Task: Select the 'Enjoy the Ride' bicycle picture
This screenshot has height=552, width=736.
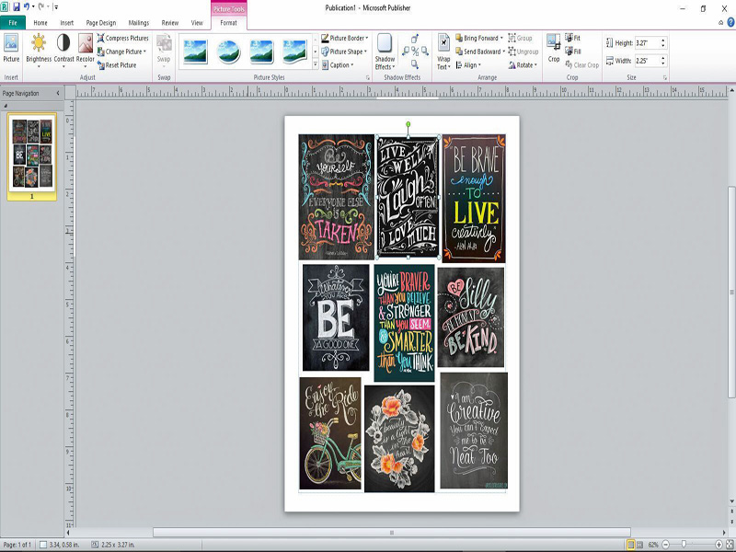Action: coord(330,433)
